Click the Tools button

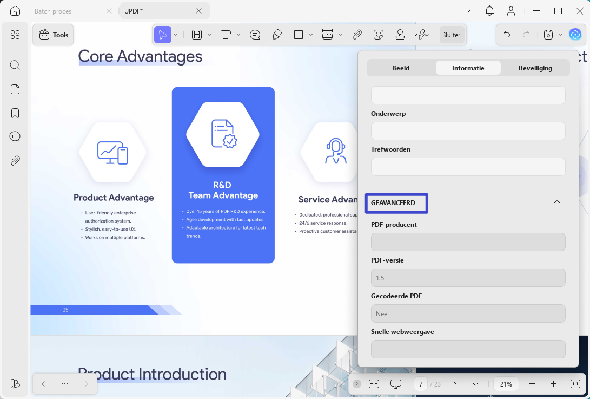point(53,35)
